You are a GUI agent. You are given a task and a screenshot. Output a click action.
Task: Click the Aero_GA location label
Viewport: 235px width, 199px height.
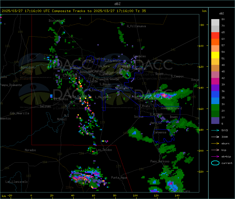[x=156, y=123]
